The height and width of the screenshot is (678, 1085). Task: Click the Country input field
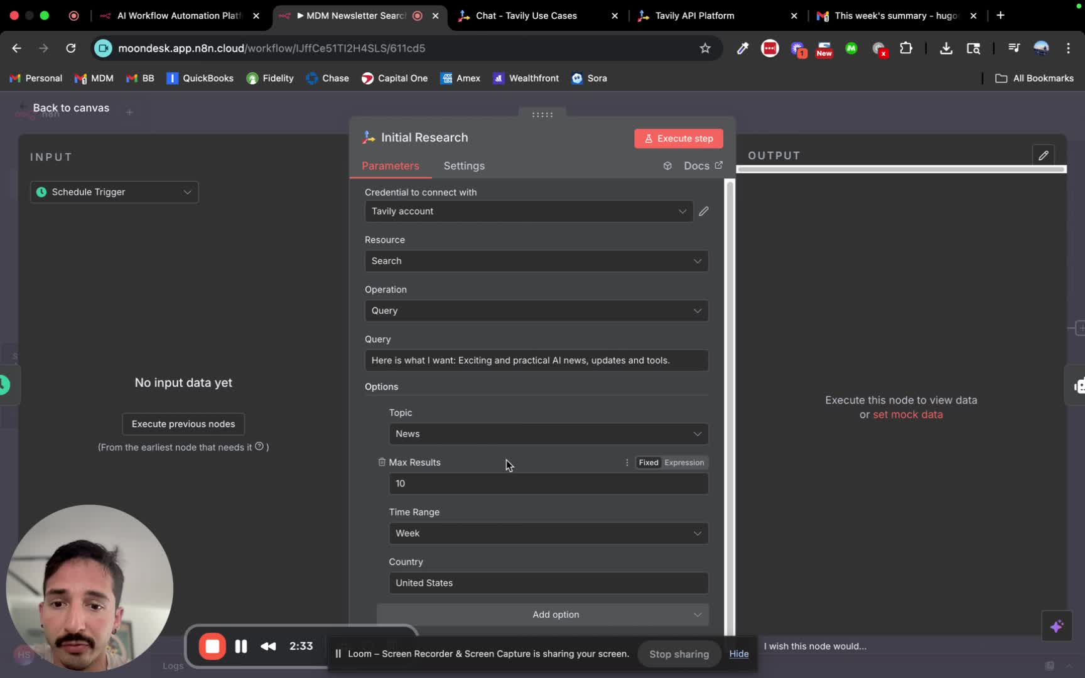point(548,583)
